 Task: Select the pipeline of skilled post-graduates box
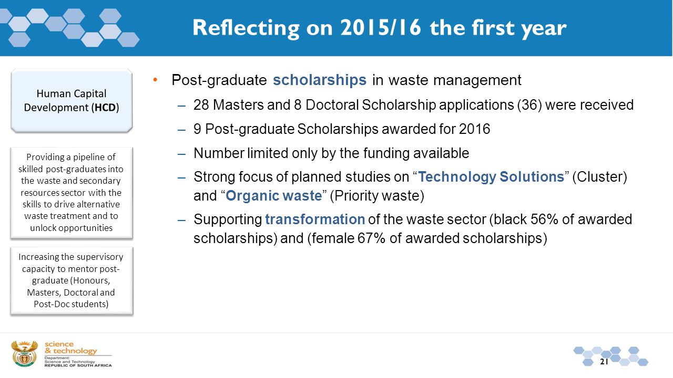72,192
